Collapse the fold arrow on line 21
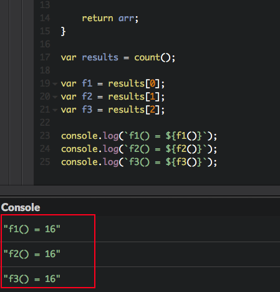Viewport: 280px width, 292px height. click(x=55, y=110)
